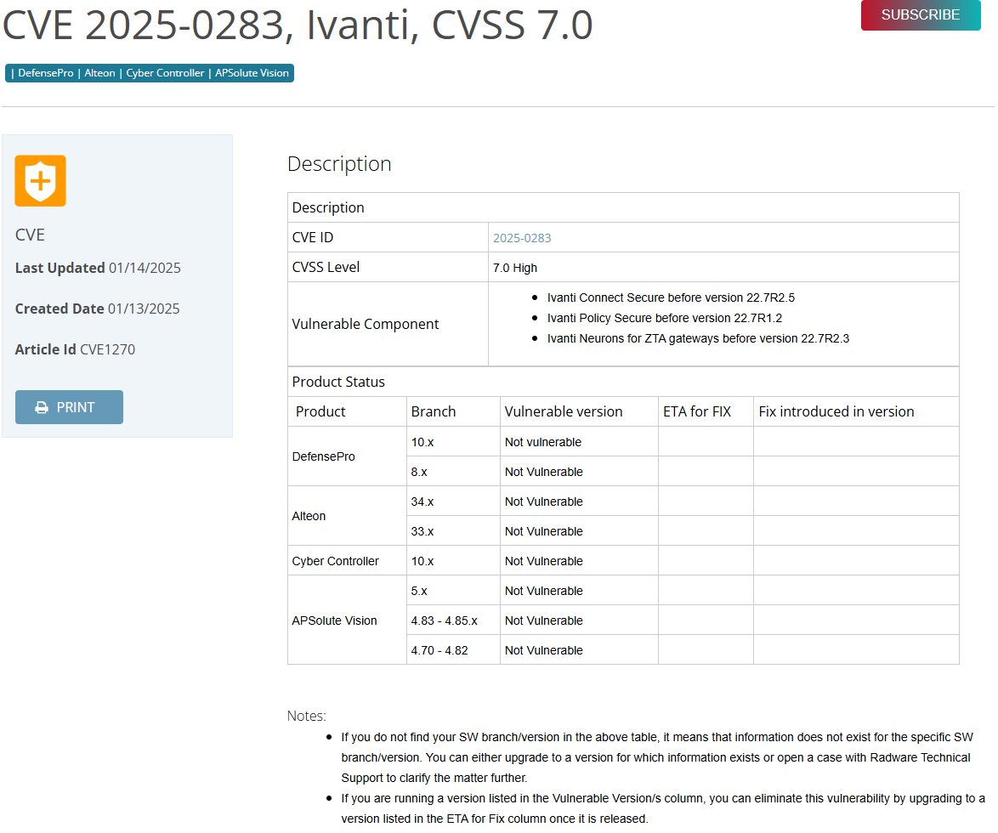This screenshot has height=833, width=998.
Task: Click 'Not Vulnerable' in the 33.x row
Action: click(543, 531)
